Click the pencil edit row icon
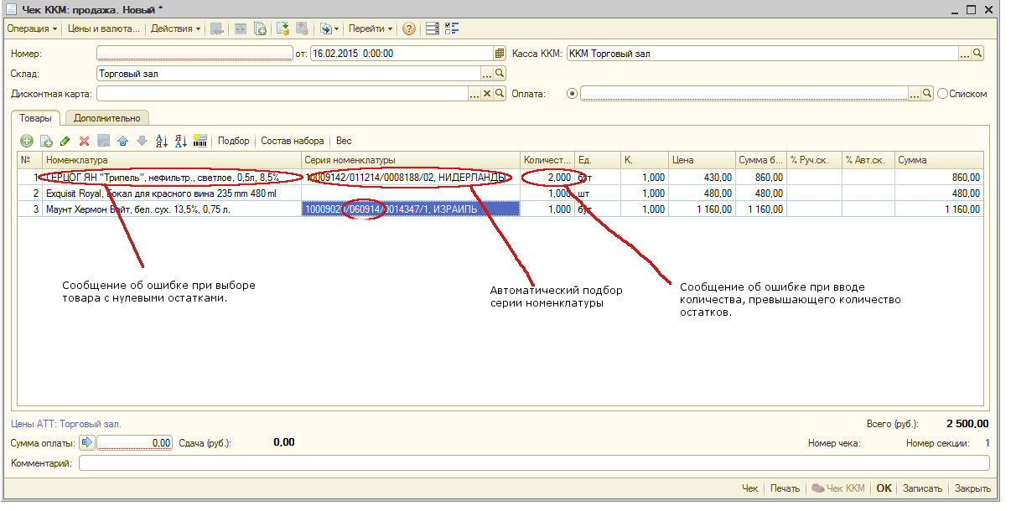The height and width of the screenshot is (511, 1011). pos(65,141)
